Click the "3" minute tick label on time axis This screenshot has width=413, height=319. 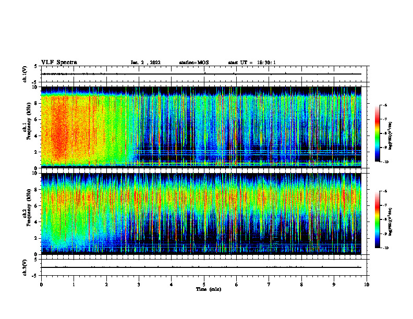click(139, 285)
